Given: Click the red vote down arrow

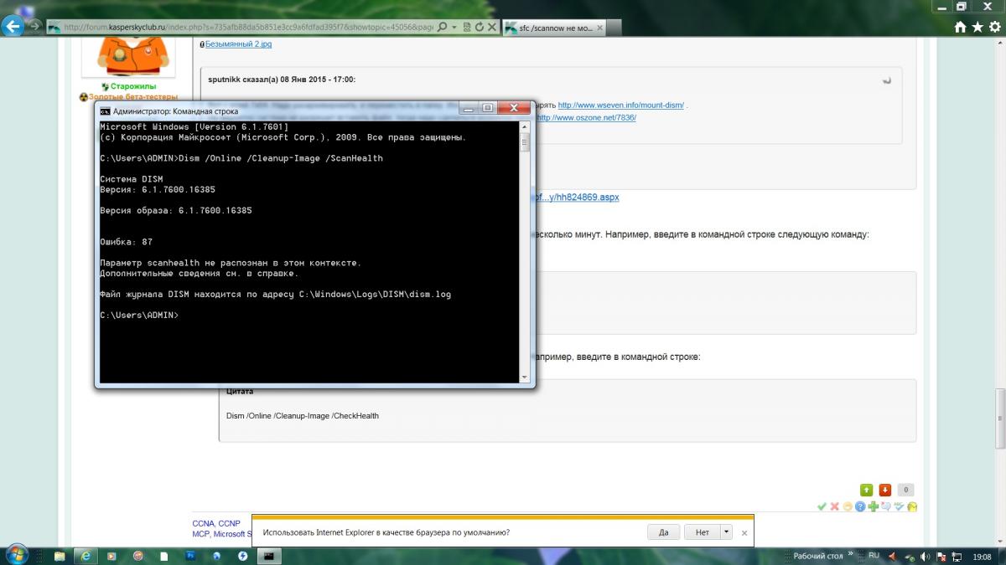Looking at the screenshot, I should (x=884, y=490).
